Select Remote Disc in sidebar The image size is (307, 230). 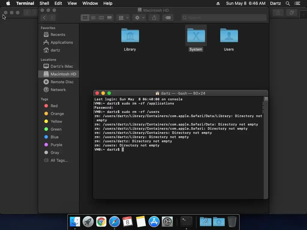(x=58, y=82)
